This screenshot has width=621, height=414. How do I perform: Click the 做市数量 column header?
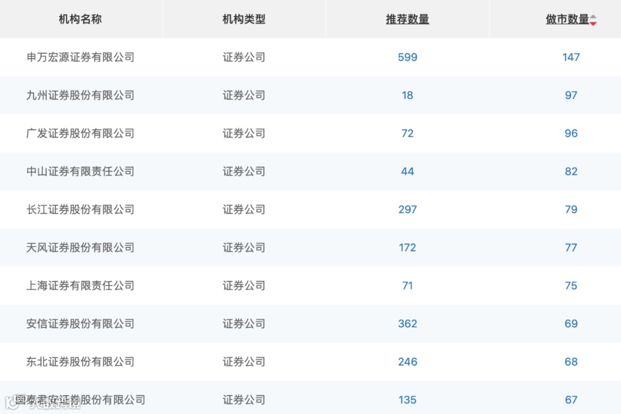567,19
